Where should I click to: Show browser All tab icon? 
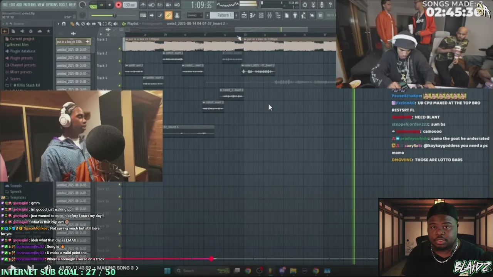tap(5, 31)
